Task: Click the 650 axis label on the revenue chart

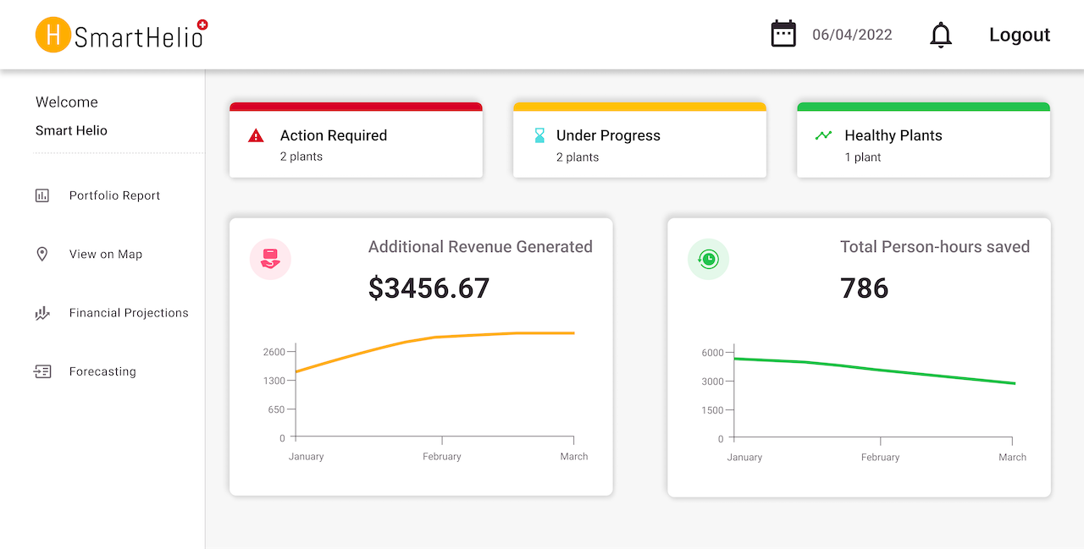Action: pyautogui.click(x=277, y=409)
